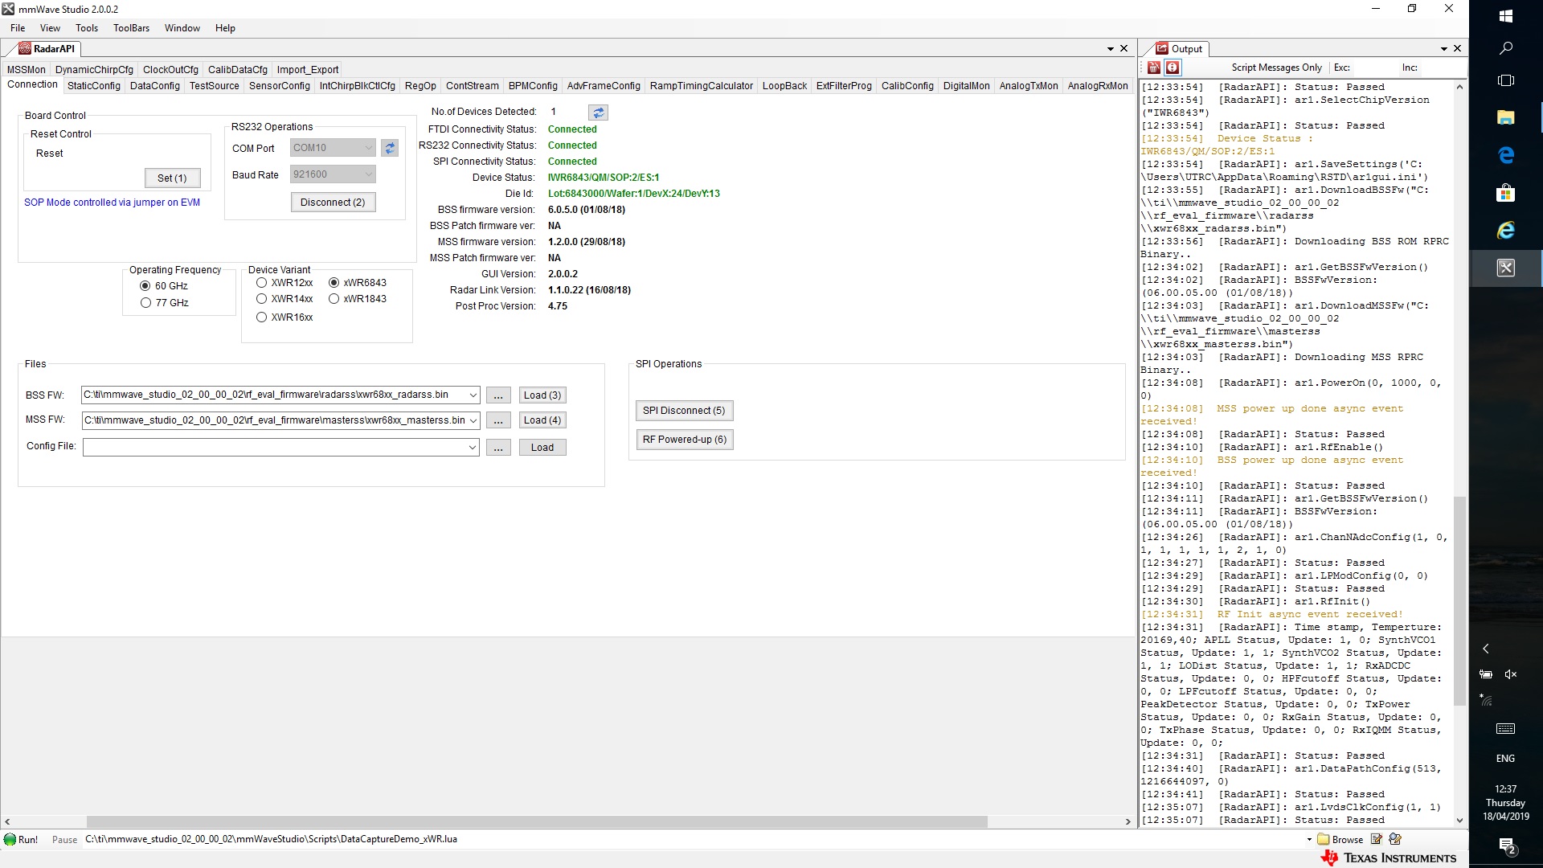
Task: Open the script search-and-edit icon
Action: [1395, 839]
